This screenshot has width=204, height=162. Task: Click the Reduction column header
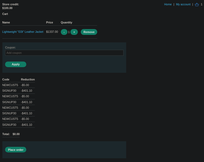(x=28, y=79)
